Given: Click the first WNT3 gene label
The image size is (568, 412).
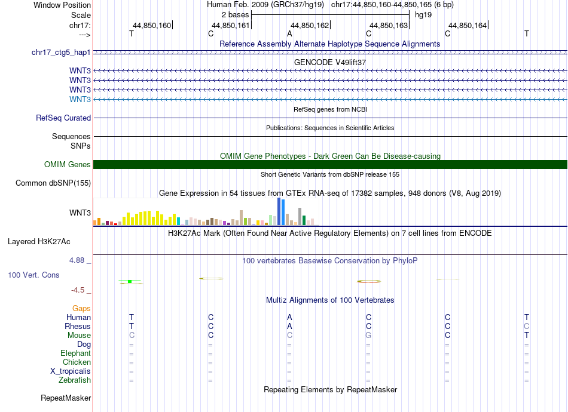Looking at the screenshot, I should [80, 70].
